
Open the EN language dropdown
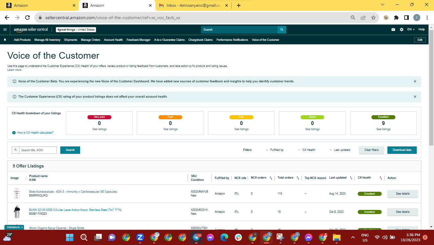(411, 29)
